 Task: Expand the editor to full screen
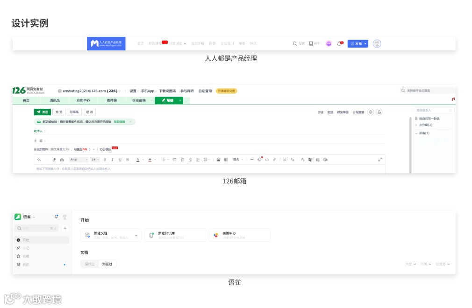tap(380, 160)
